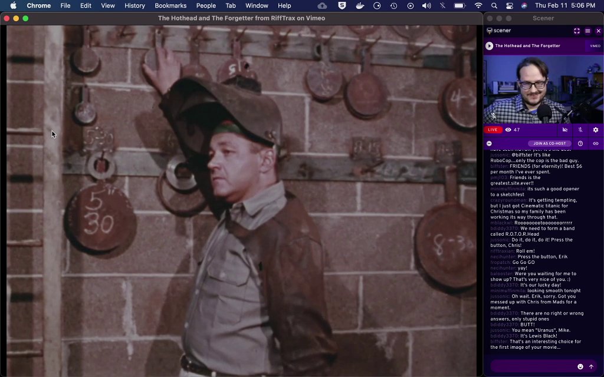
Task: Open the Siri menu bar icon
Action: pyautogui.click(x=524, y=5)
